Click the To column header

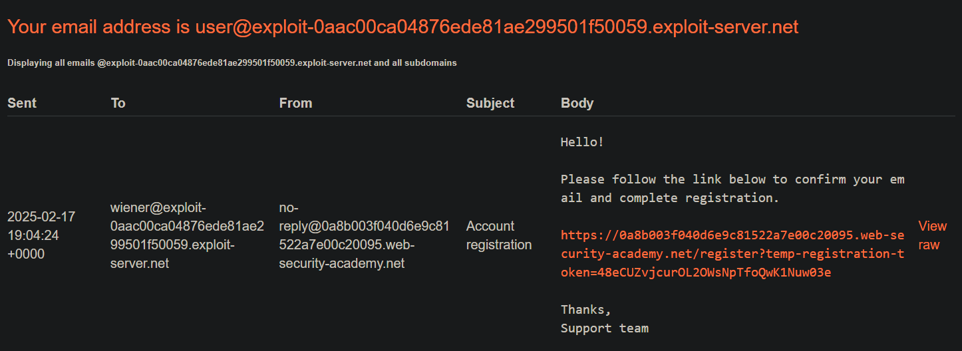118,103
